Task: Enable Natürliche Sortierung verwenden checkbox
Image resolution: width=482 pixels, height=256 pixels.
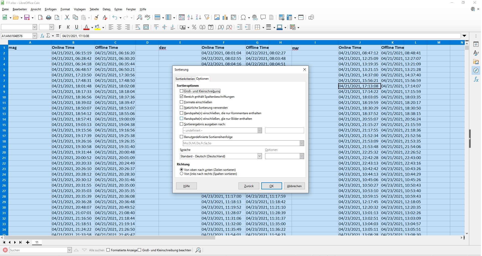Action: pyautogui.click(x=182, y=107)
